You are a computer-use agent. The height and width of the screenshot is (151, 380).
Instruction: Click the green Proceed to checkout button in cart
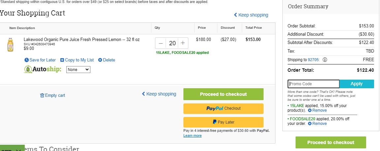point(223,94)
